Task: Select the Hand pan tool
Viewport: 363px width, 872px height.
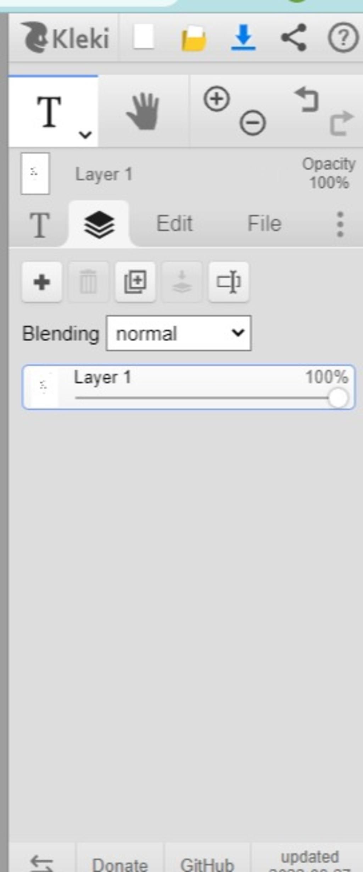Action: pyautogui.click(x=143, y=111)
